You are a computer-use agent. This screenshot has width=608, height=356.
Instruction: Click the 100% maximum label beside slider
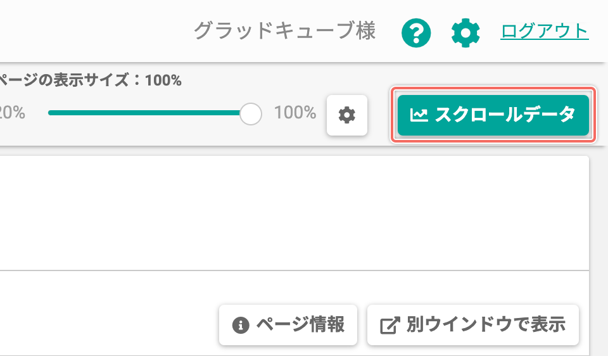(295, 113)
